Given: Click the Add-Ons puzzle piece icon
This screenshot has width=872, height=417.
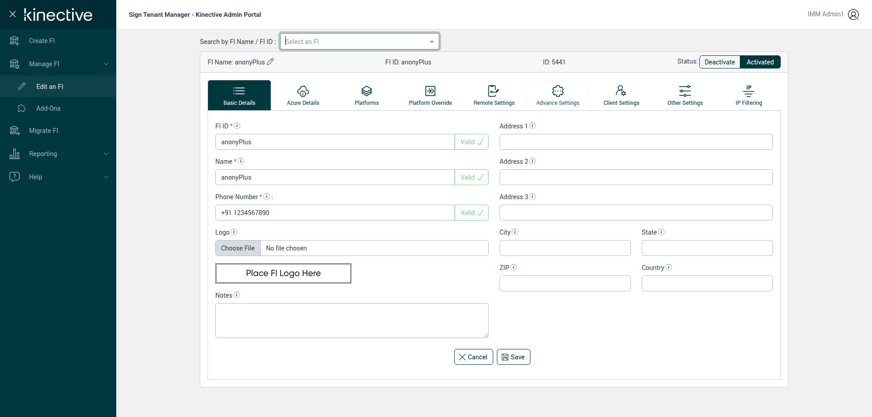Looking at the screenshot, I should pos(22,108).
